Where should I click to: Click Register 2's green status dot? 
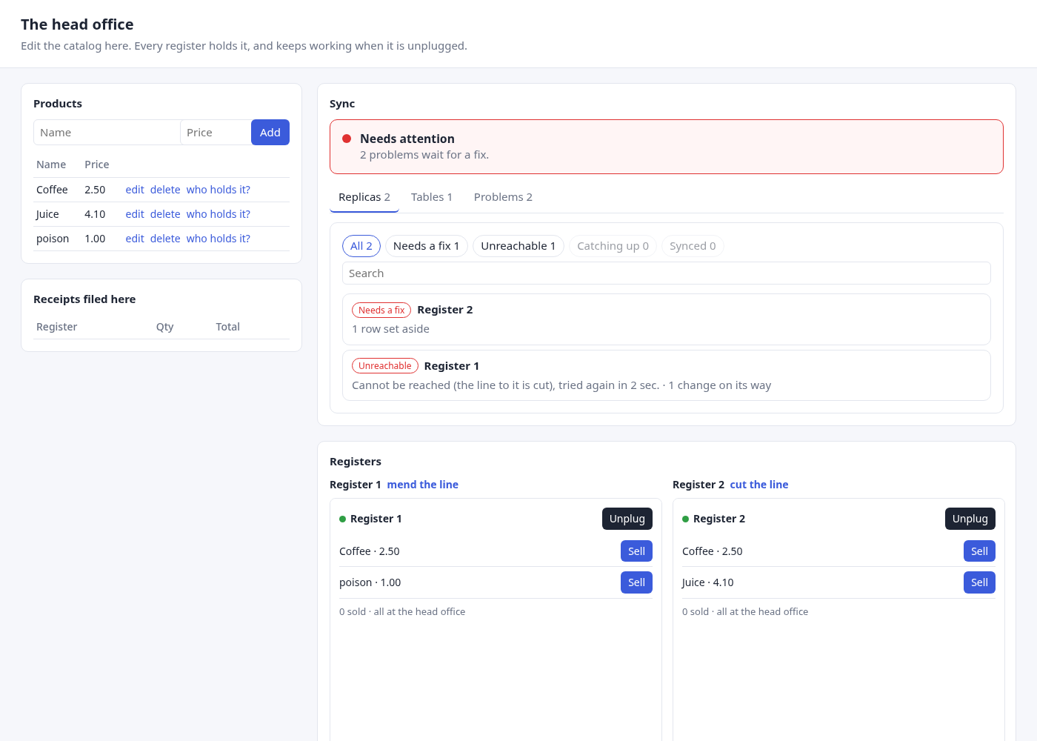686,519
